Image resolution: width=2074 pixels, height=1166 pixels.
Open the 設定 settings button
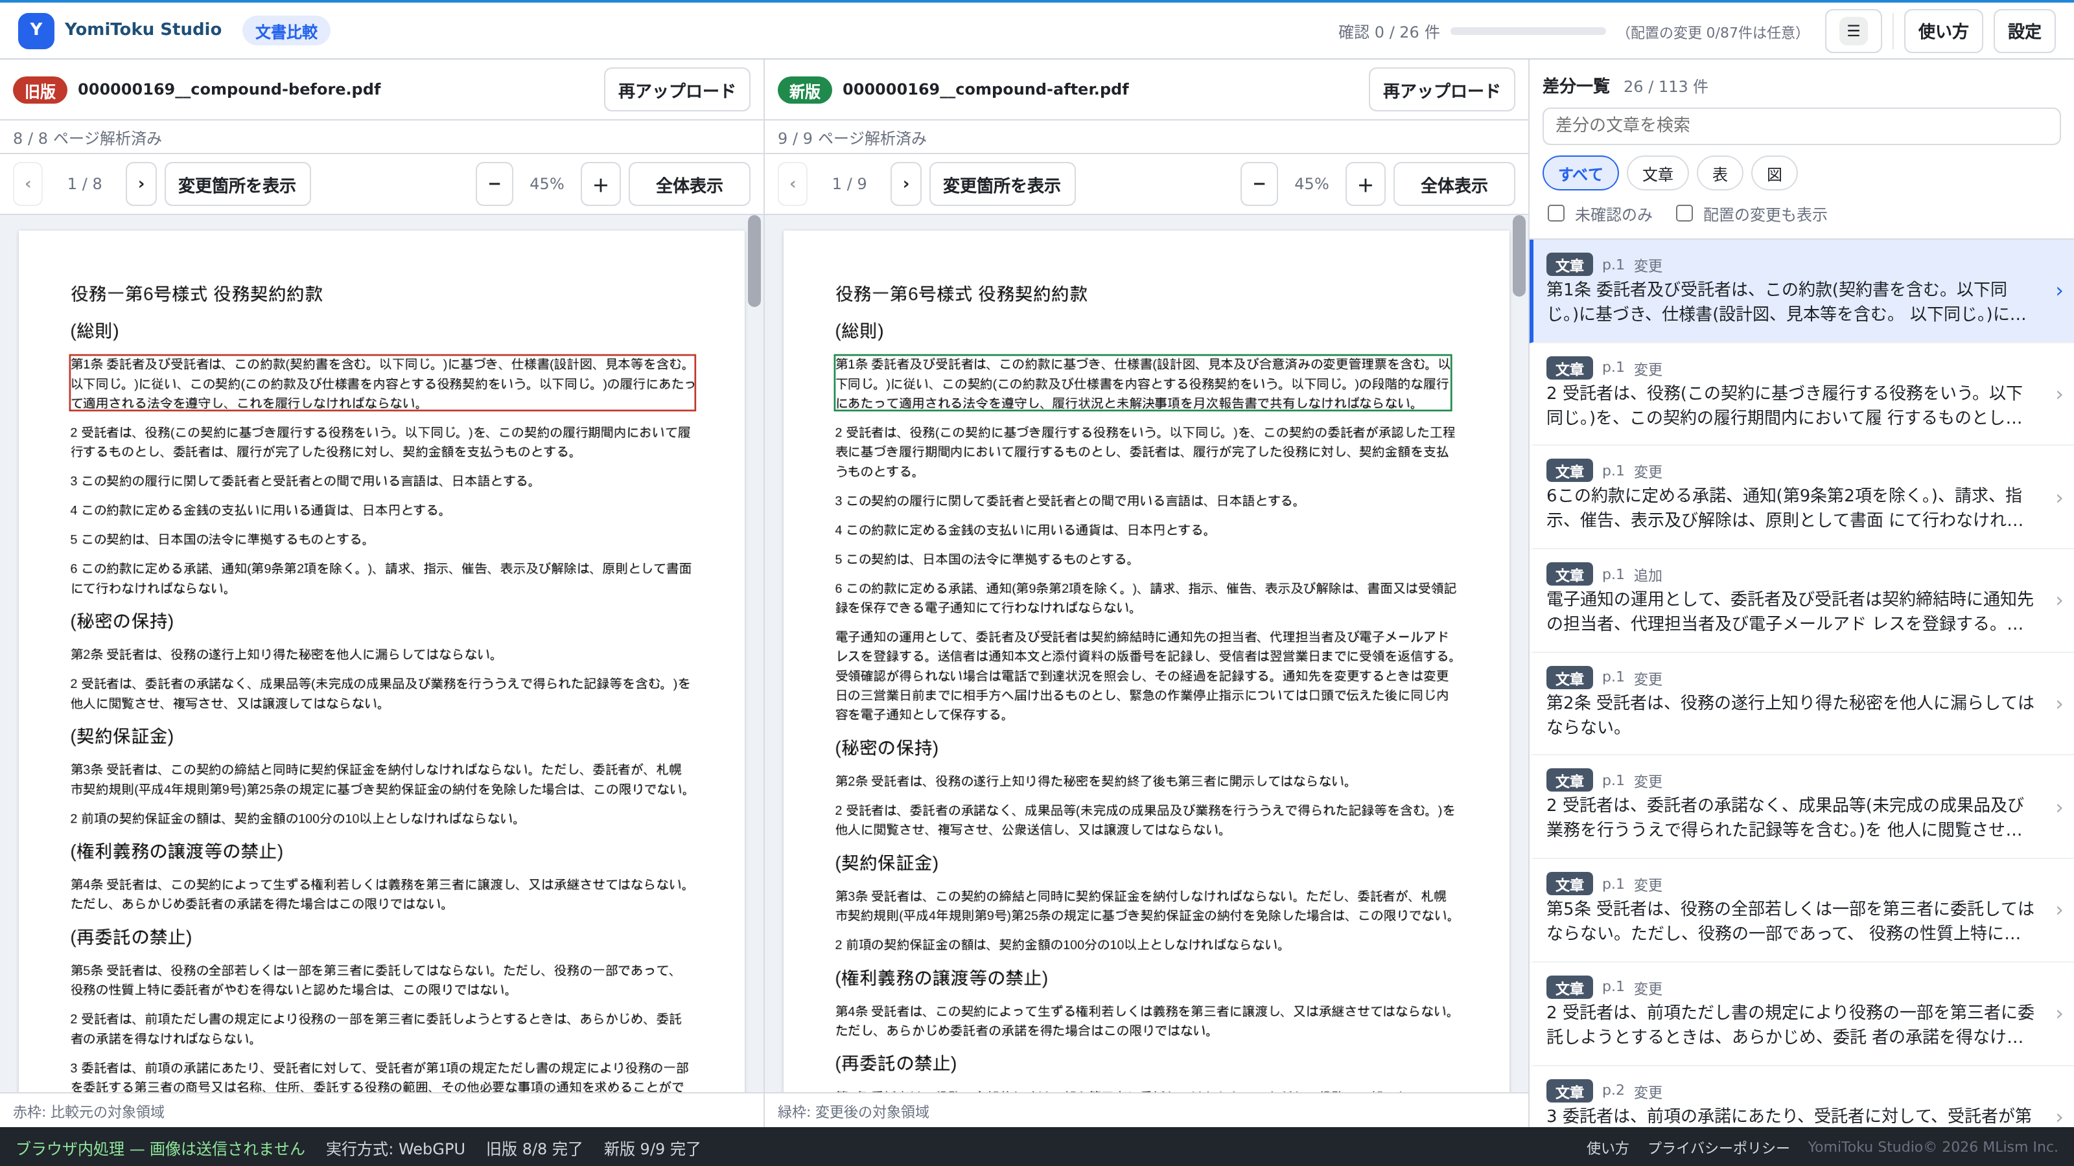pyautogui.click(x=2024, y=31)
